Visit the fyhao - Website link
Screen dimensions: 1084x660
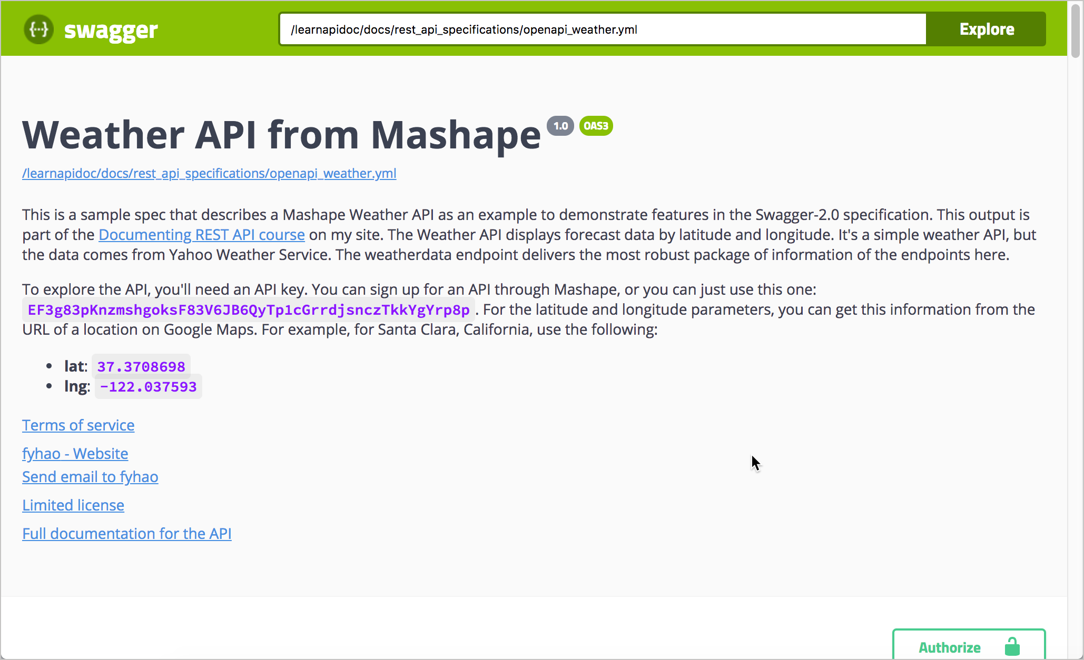(75, 454)
